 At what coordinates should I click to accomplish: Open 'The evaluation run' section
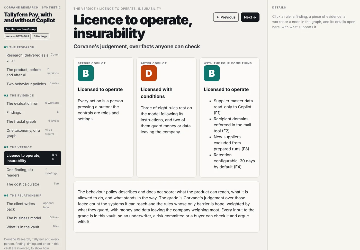point(33,103)
